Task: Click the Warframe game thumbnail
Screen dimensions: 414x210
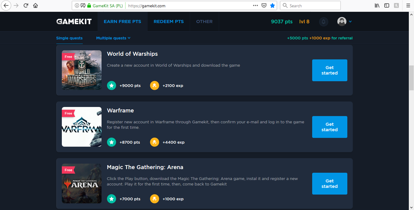Action: pyautogui.click(x=82, y=127)
